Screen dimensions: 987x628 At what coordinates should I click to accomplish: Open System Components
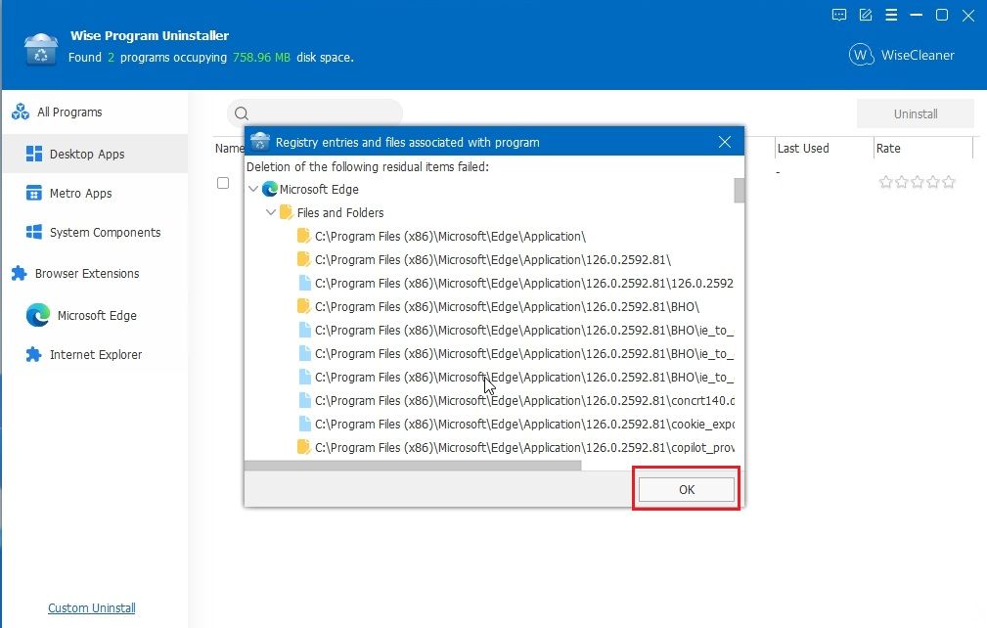(x=105, y=232)
